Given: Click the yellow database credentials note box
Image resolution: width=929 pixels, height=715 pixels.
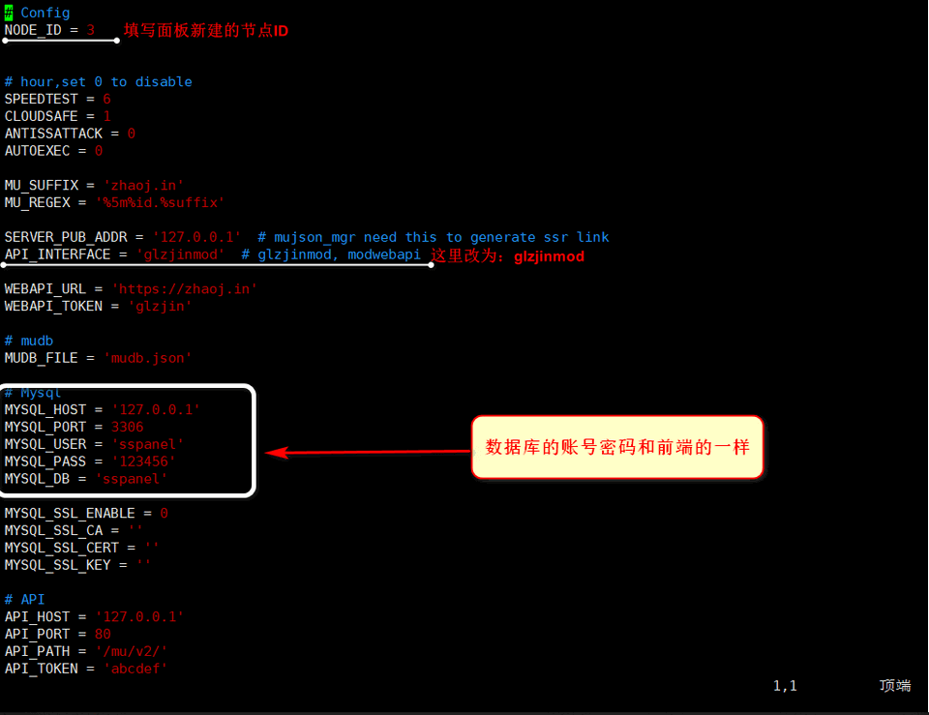Looking at the screenshot, I should pos(617,447).
